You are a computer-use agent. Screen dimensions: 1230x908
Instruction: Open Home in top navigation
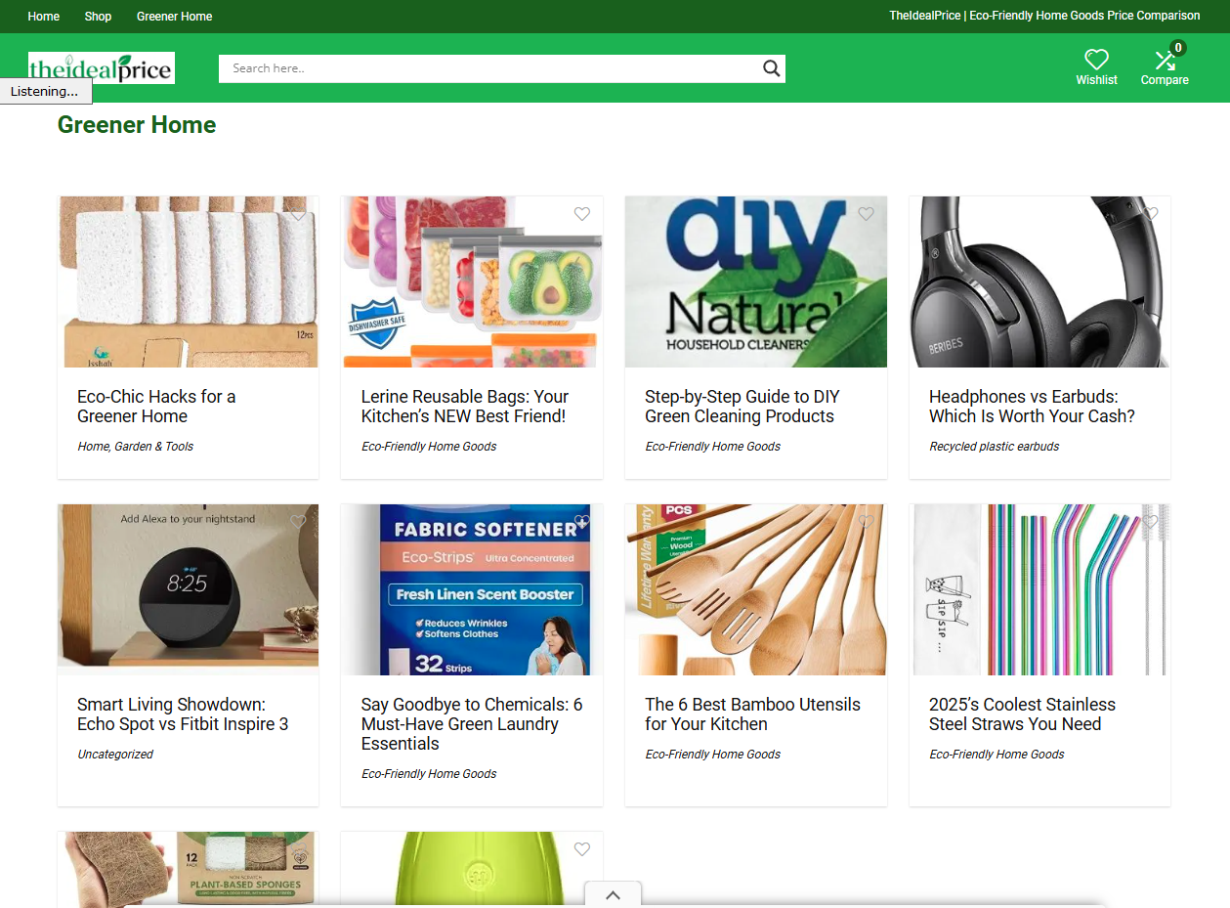click(44, 17)
